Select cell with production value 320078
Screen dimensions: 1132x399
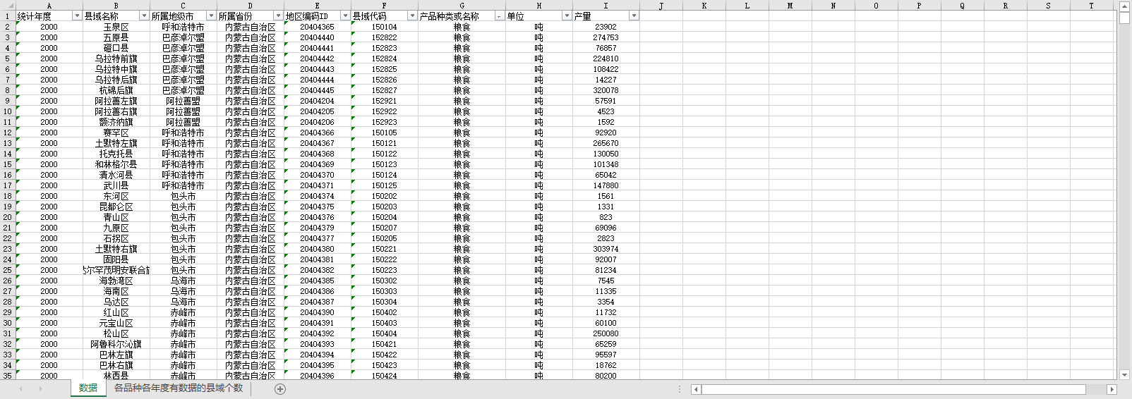pyautogui.click(x=606, y=90)
